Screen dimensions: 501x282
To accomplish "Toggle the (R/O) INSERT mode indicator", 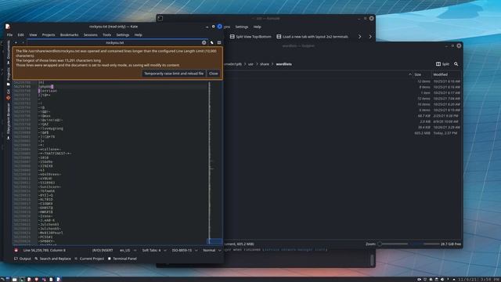I will pyautogui.click(x=103, y=251).
